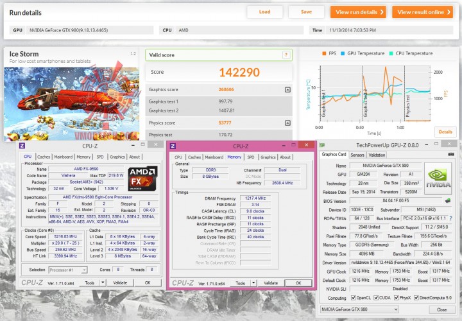Click the Valid score help question-mark icon
This screenshot has height=321, width=462.
click(x=286, y=55)
